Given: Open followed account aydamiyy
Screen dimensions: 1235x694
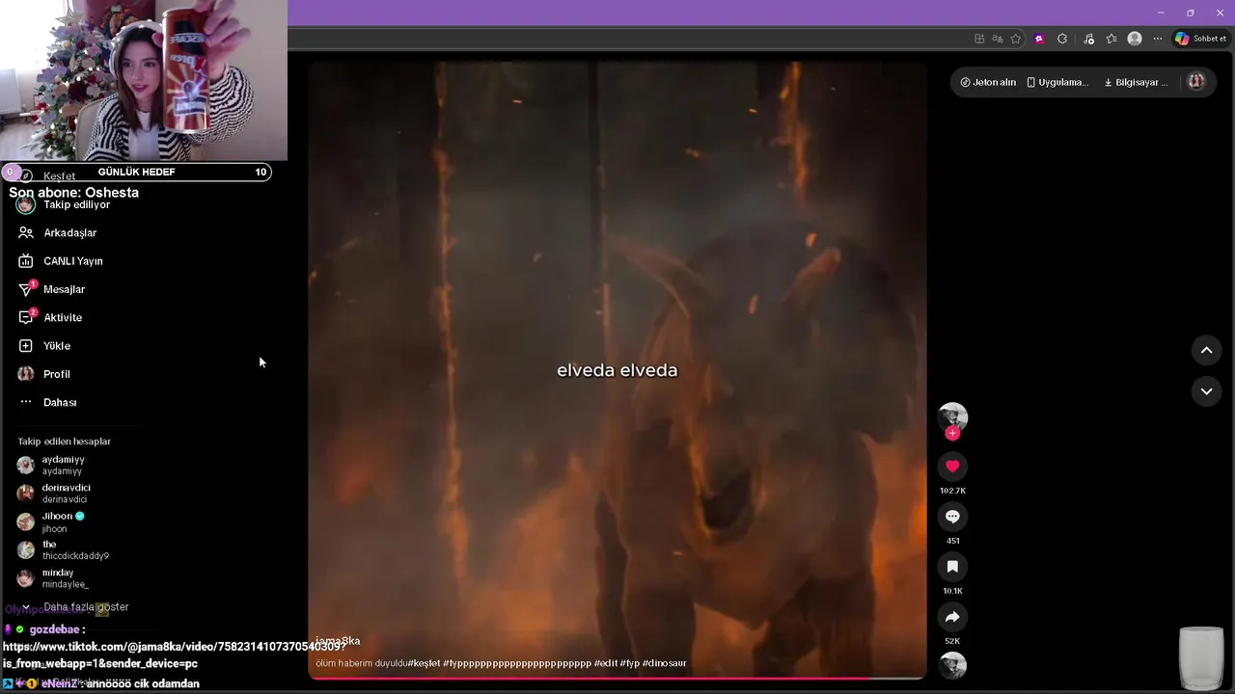Looking at the screenshot, I should pos(63,465).
